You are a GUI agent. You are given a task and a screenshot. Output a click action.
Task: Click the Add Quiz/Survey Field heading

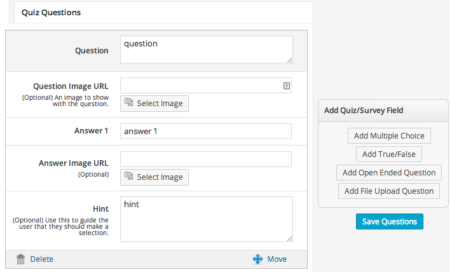click(364, 111)
